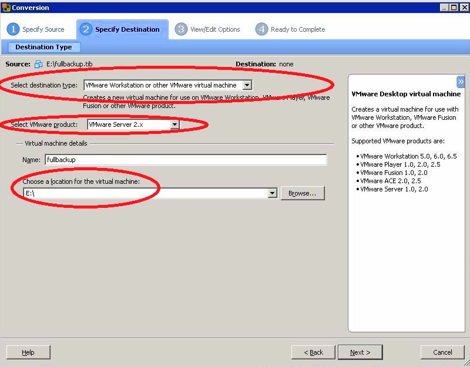The image size is (470, 367).
Task: Open the Ready to Complete tab label
Action: pos(298,29)
